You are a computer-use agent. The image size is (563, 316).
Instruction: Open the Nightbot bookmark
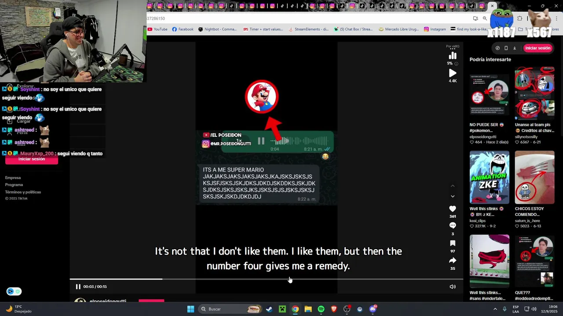pos(217,29)
